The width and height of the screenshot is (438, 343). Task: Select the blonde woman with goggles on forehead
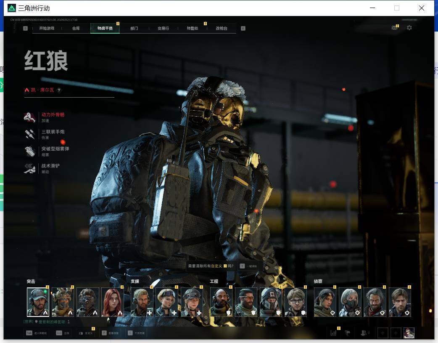166,302
